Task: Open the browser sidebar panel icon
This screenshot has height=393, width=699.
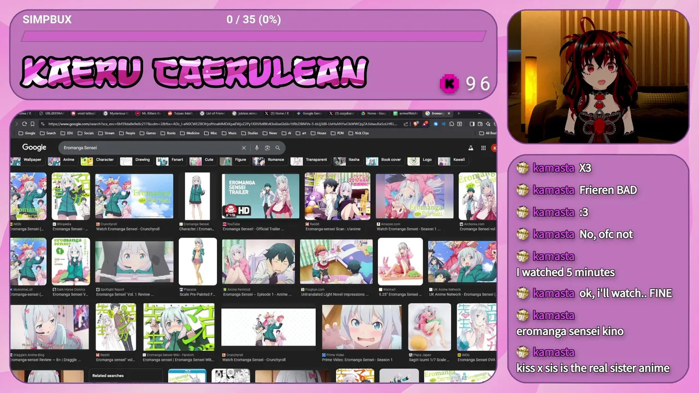Action: pos(472,124)
